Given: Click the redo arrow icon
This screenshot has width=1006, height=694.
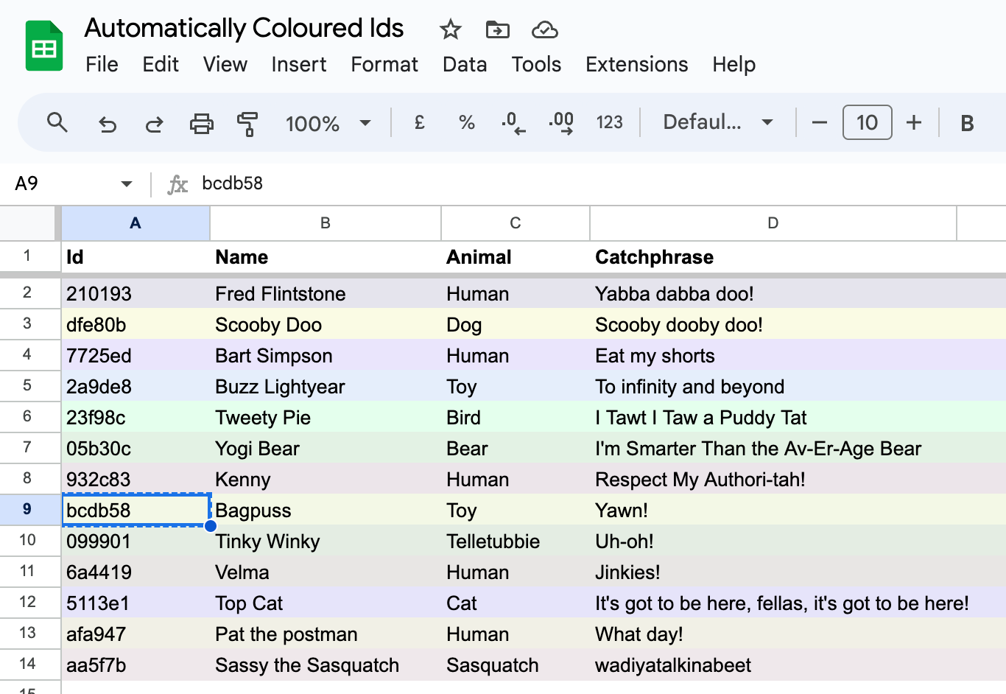Looking at the screenshot, I should point(154,123).
